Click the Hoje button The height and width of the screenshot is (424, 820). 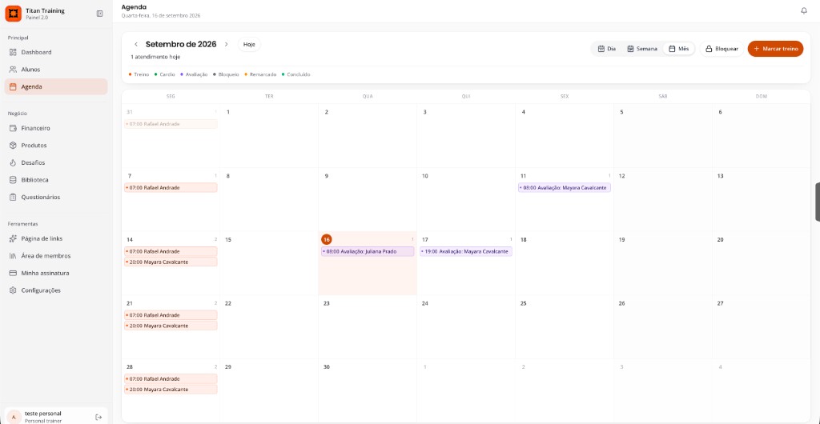[249, 44]
